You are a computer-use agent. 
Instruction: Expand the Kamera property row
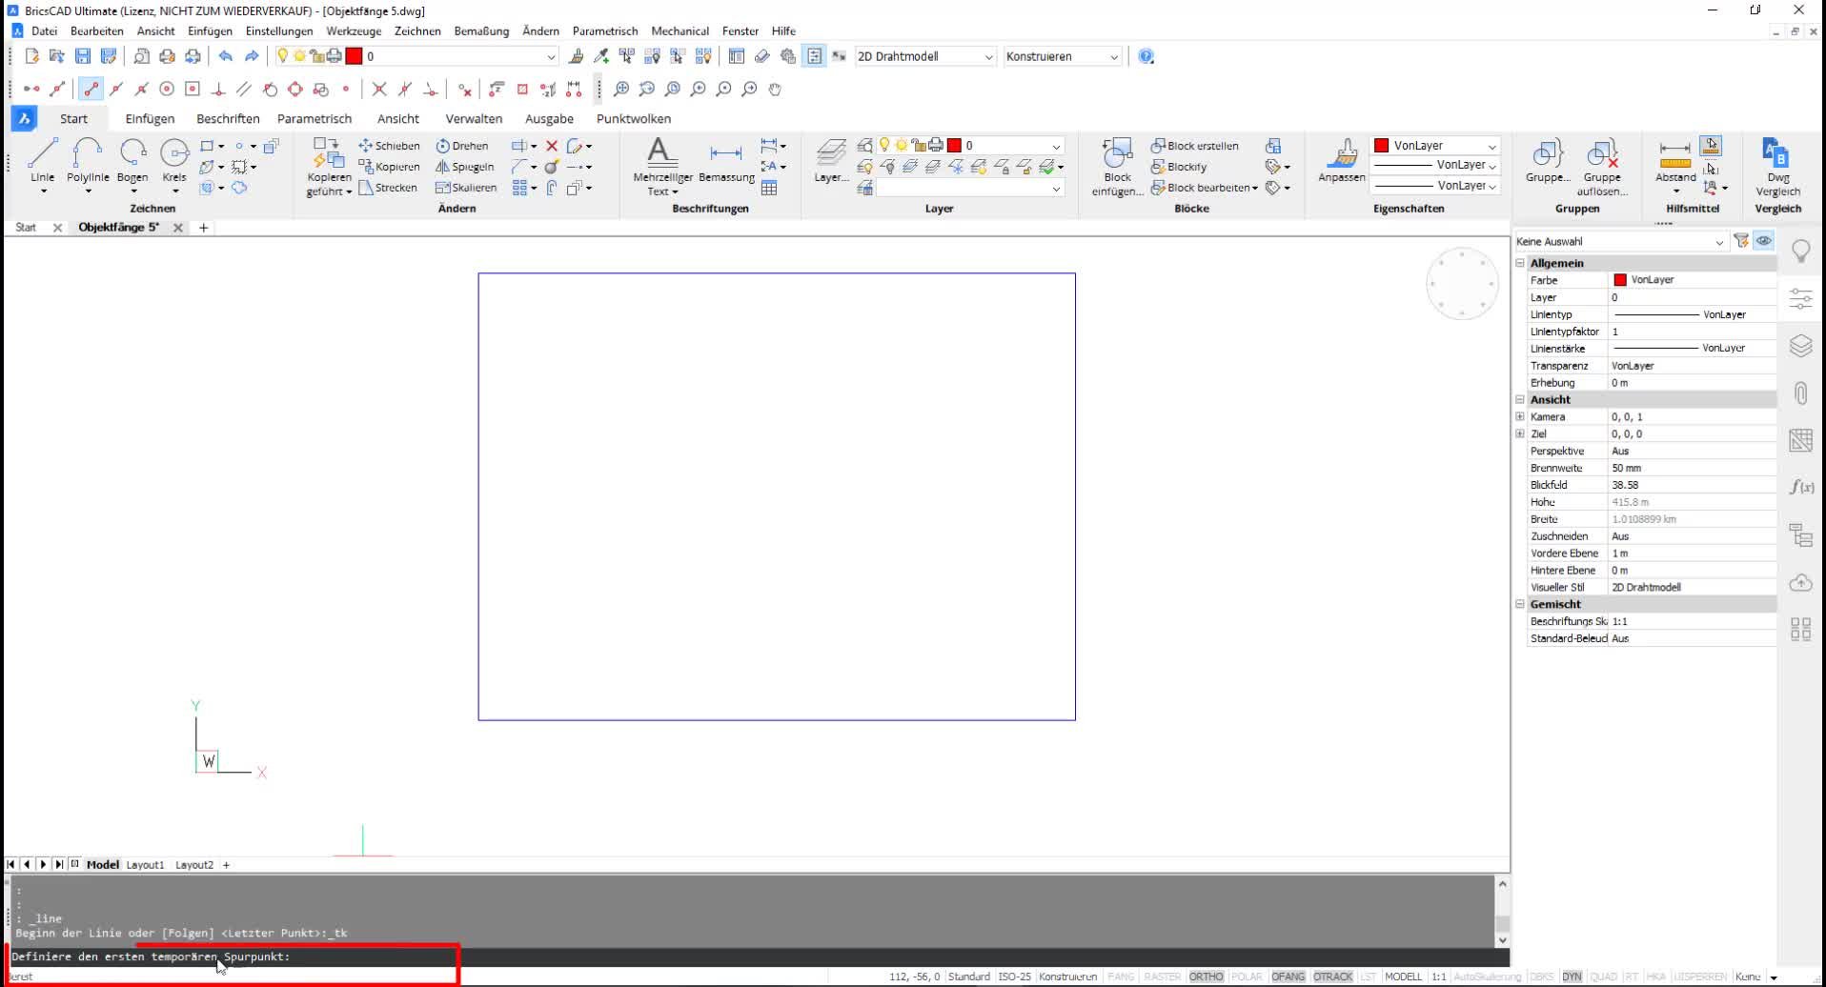[x=1520, y=417]
